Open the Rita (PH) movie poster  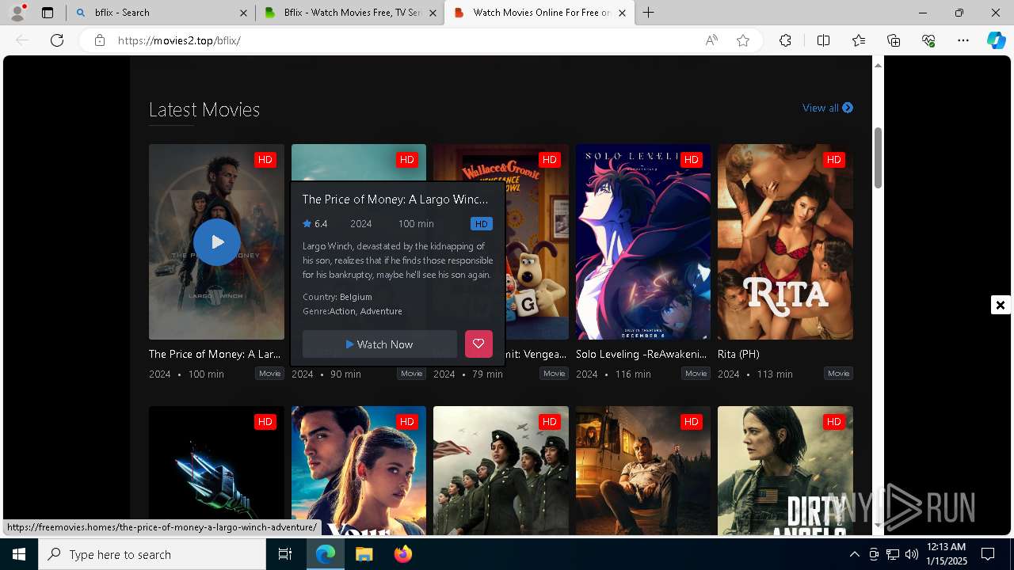click(785, 242)
